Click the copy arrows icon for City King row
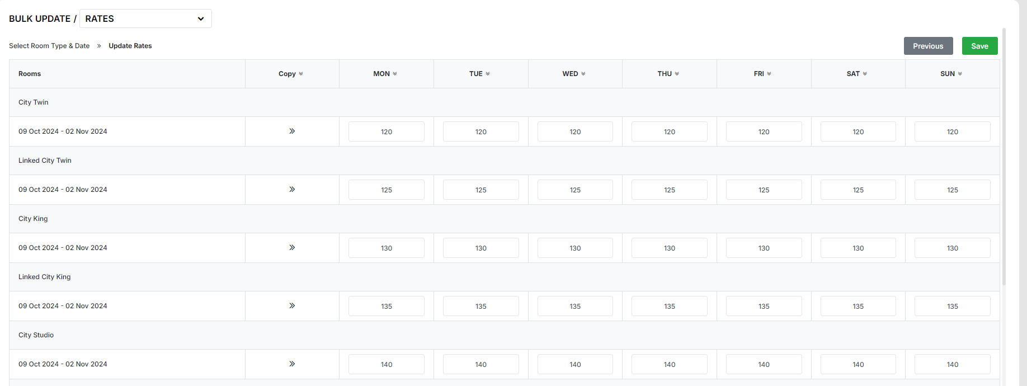Image resolution: width=1027 pixels, height=386 pixels. coord(292,248)
